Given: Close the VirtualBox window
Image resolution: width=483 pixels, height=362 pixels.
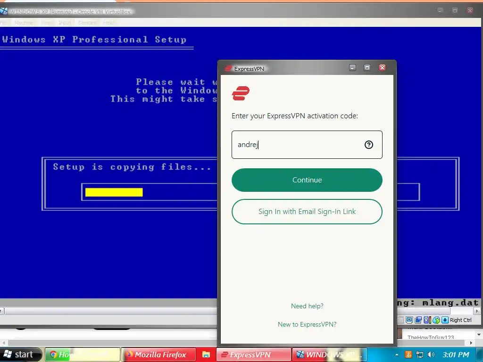Looking at the screenshot, I should pyautogui.click(x=470, y=10).
